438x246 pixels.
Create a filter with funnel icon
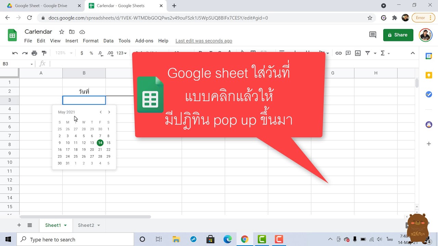[x=368, y=53]
